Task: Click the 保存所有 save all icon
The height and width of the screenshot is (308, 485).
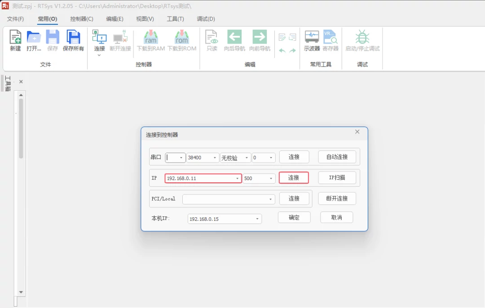Action: (73, 40)
